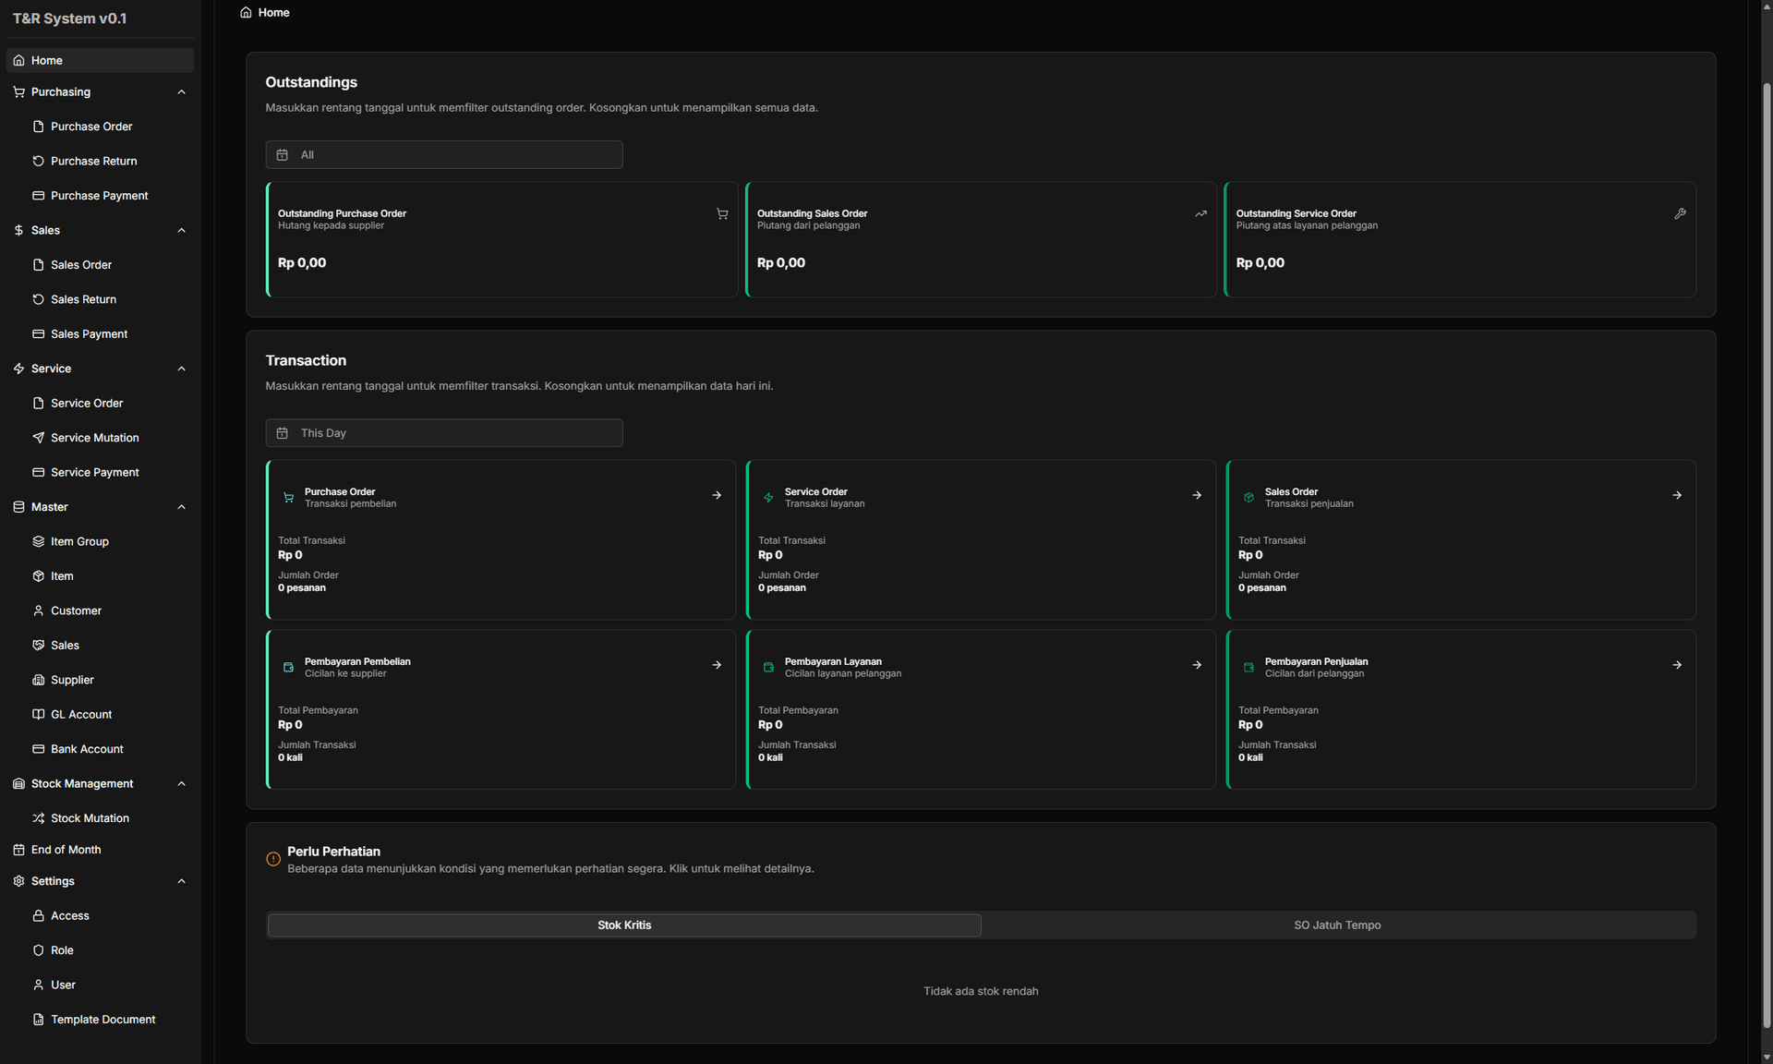Open the Outstandings date range picker showing All
This screenshot has height=1064, width=1773.
[x=444, y=155]
